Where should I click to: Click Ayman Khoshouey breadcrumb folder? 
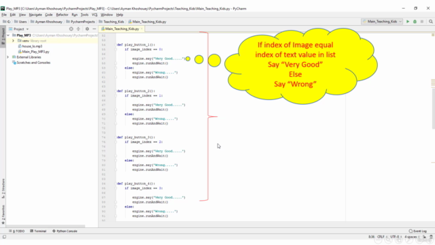46,22
